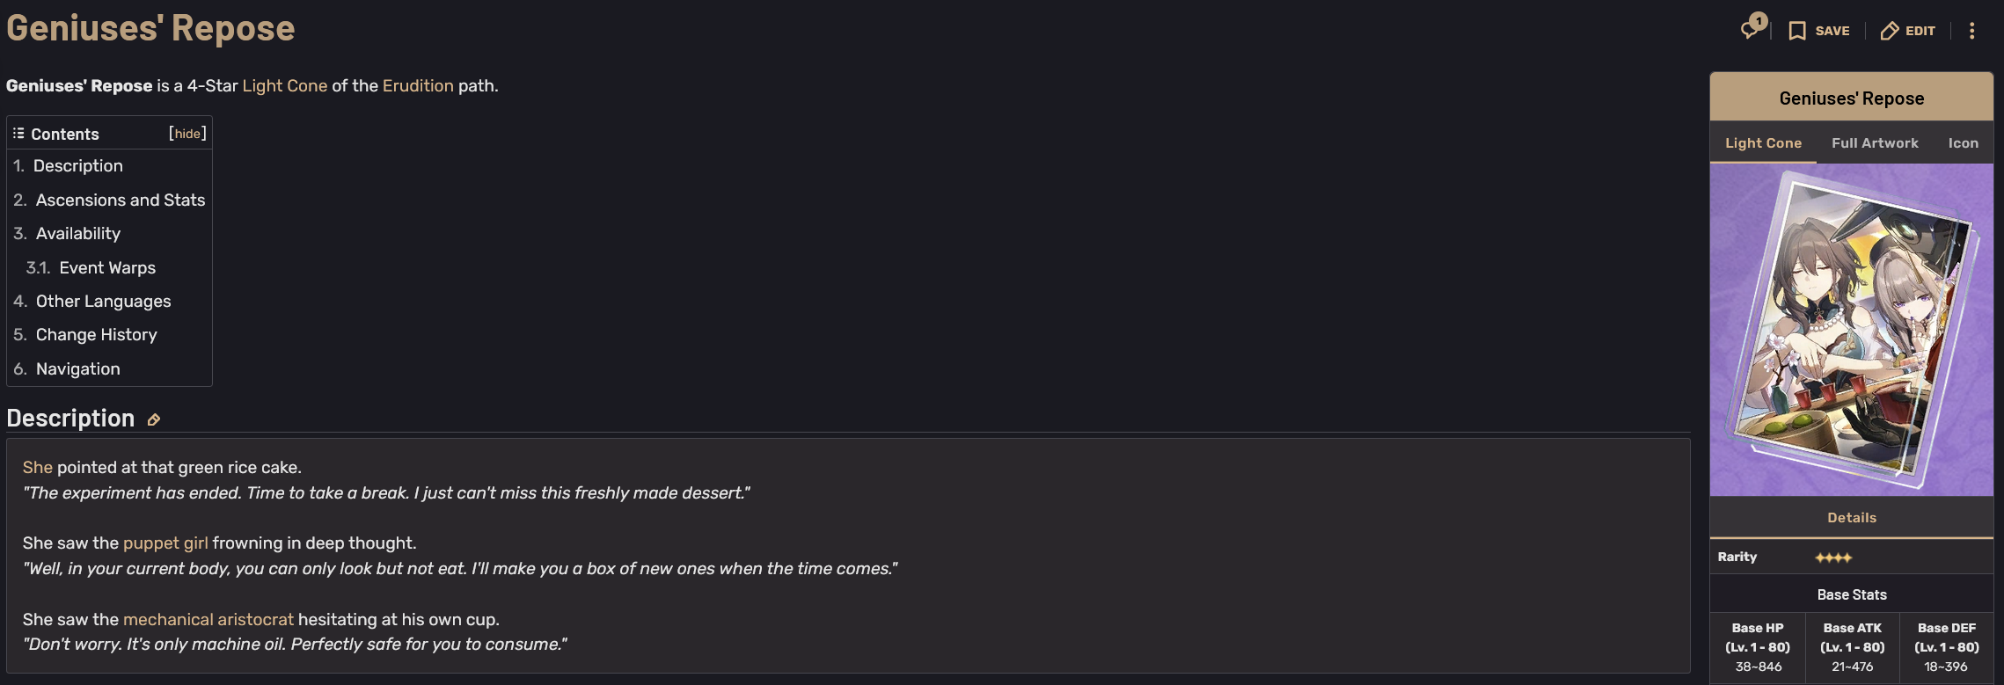
Task: Open the three-dot more options menu
Action: [x=1971, y=31]
